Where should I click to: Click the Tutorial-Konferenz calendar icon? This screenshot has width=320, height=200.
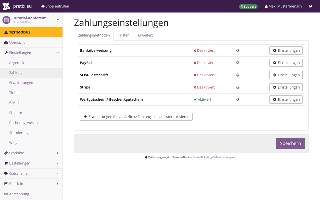(x=6, y=20)
